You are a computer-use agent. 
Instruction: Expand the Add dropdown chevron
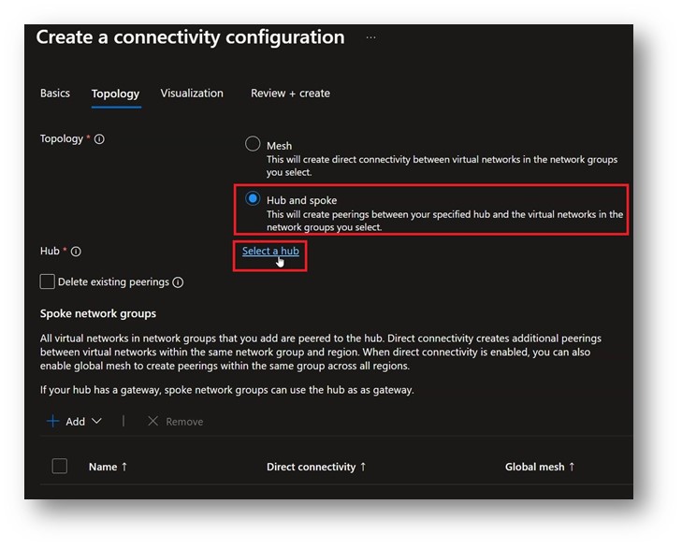click(x=97, y=421)
